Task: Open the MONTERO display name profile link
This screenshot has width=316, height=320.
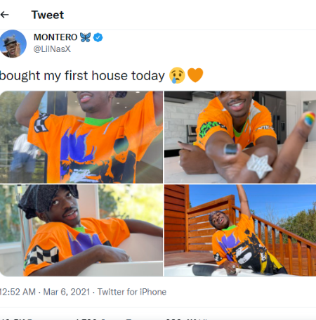Action: click(55, 37)
